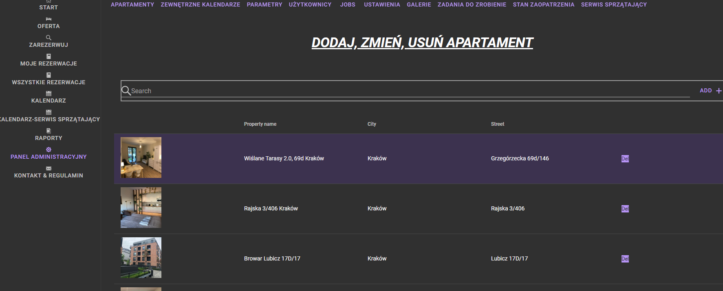Sort by the Property name column header
This screenshot has height=291, width=723.
pos(260,124)
